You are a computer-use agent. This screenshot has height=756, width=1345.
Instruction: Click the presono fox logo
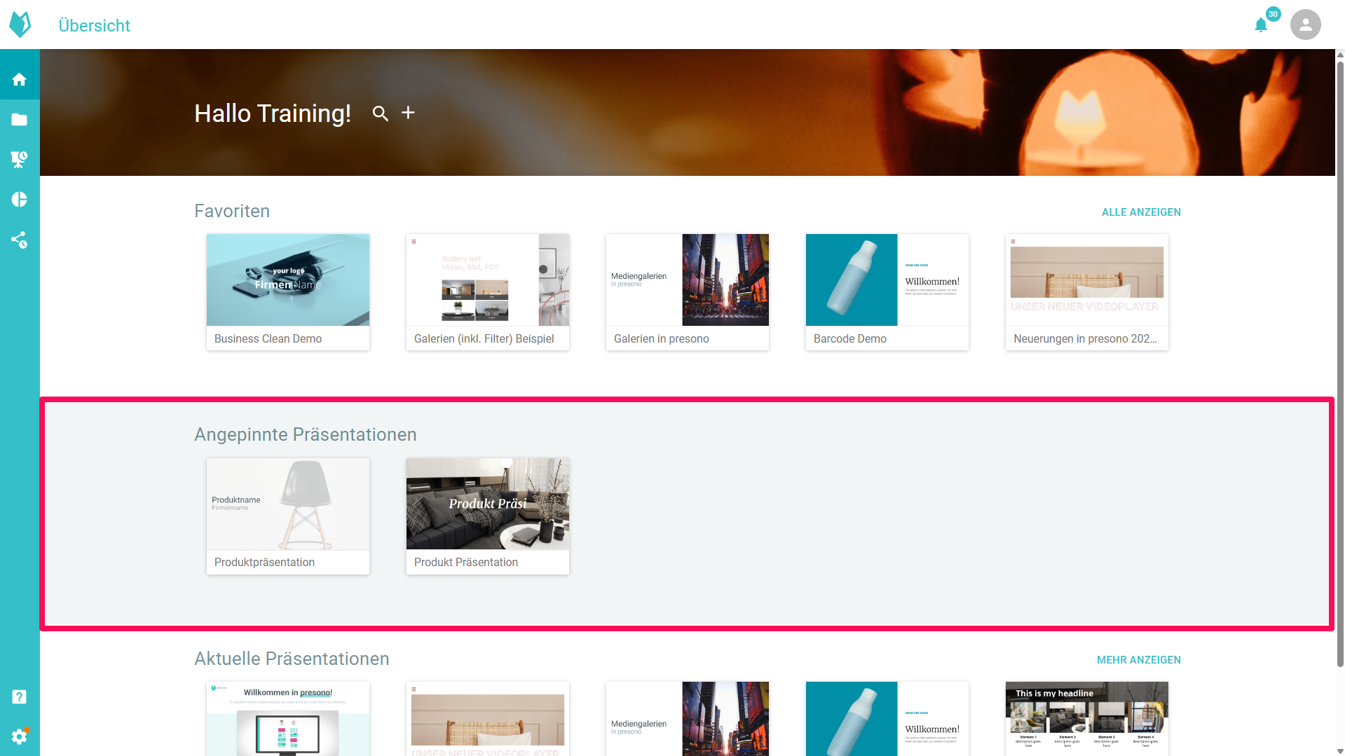pos(20,25)
